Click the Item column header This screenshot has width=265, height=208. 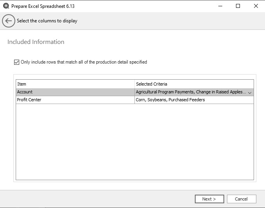[74, 84]
